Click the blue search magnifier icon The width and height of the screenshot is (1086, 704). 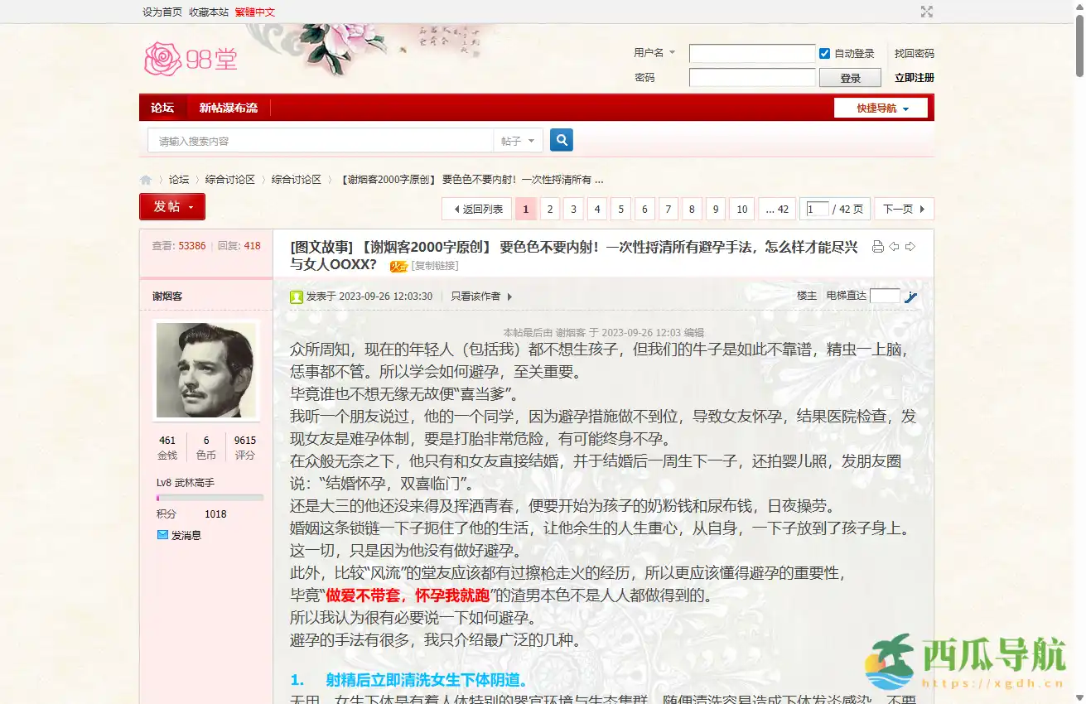point(562,140)
